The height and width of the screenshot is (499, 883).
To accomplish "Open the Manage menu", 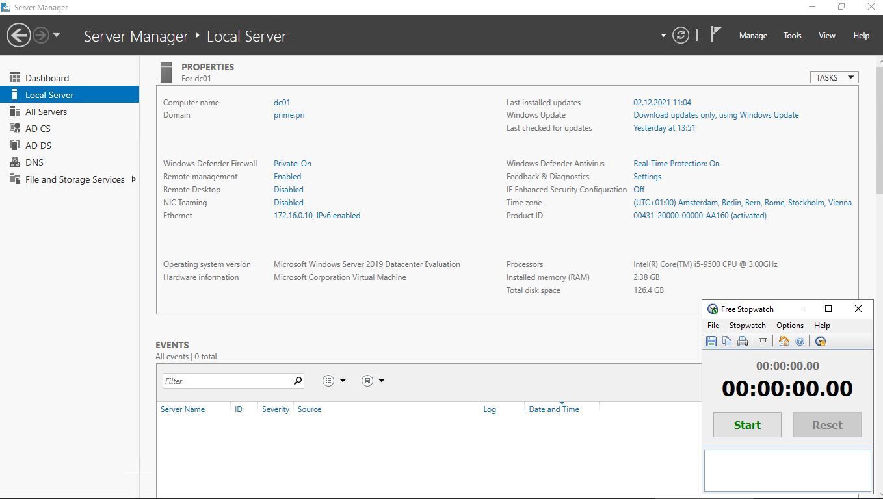I will pos(753,36).
